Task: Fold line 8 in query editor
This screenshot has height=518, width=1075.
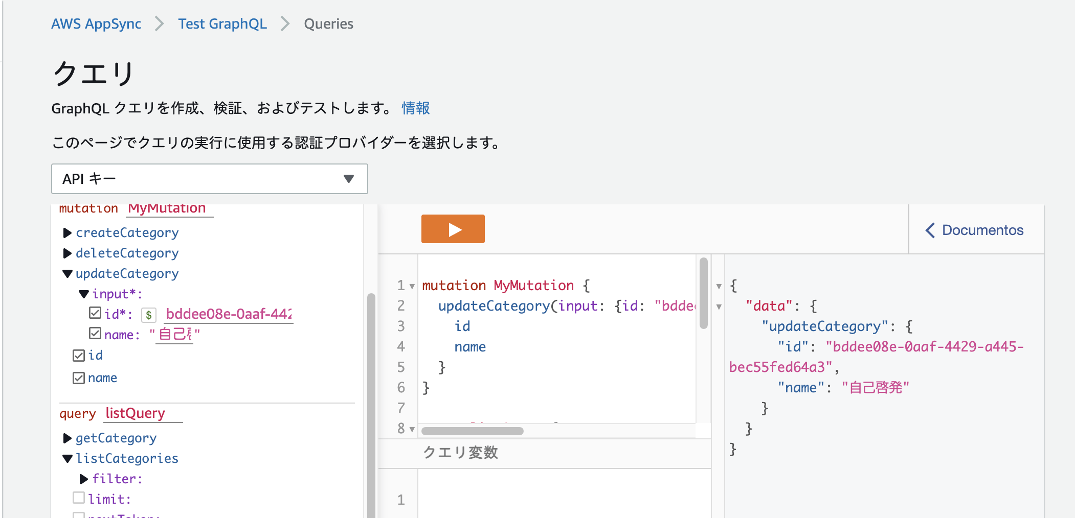Action: pos(412,430)
